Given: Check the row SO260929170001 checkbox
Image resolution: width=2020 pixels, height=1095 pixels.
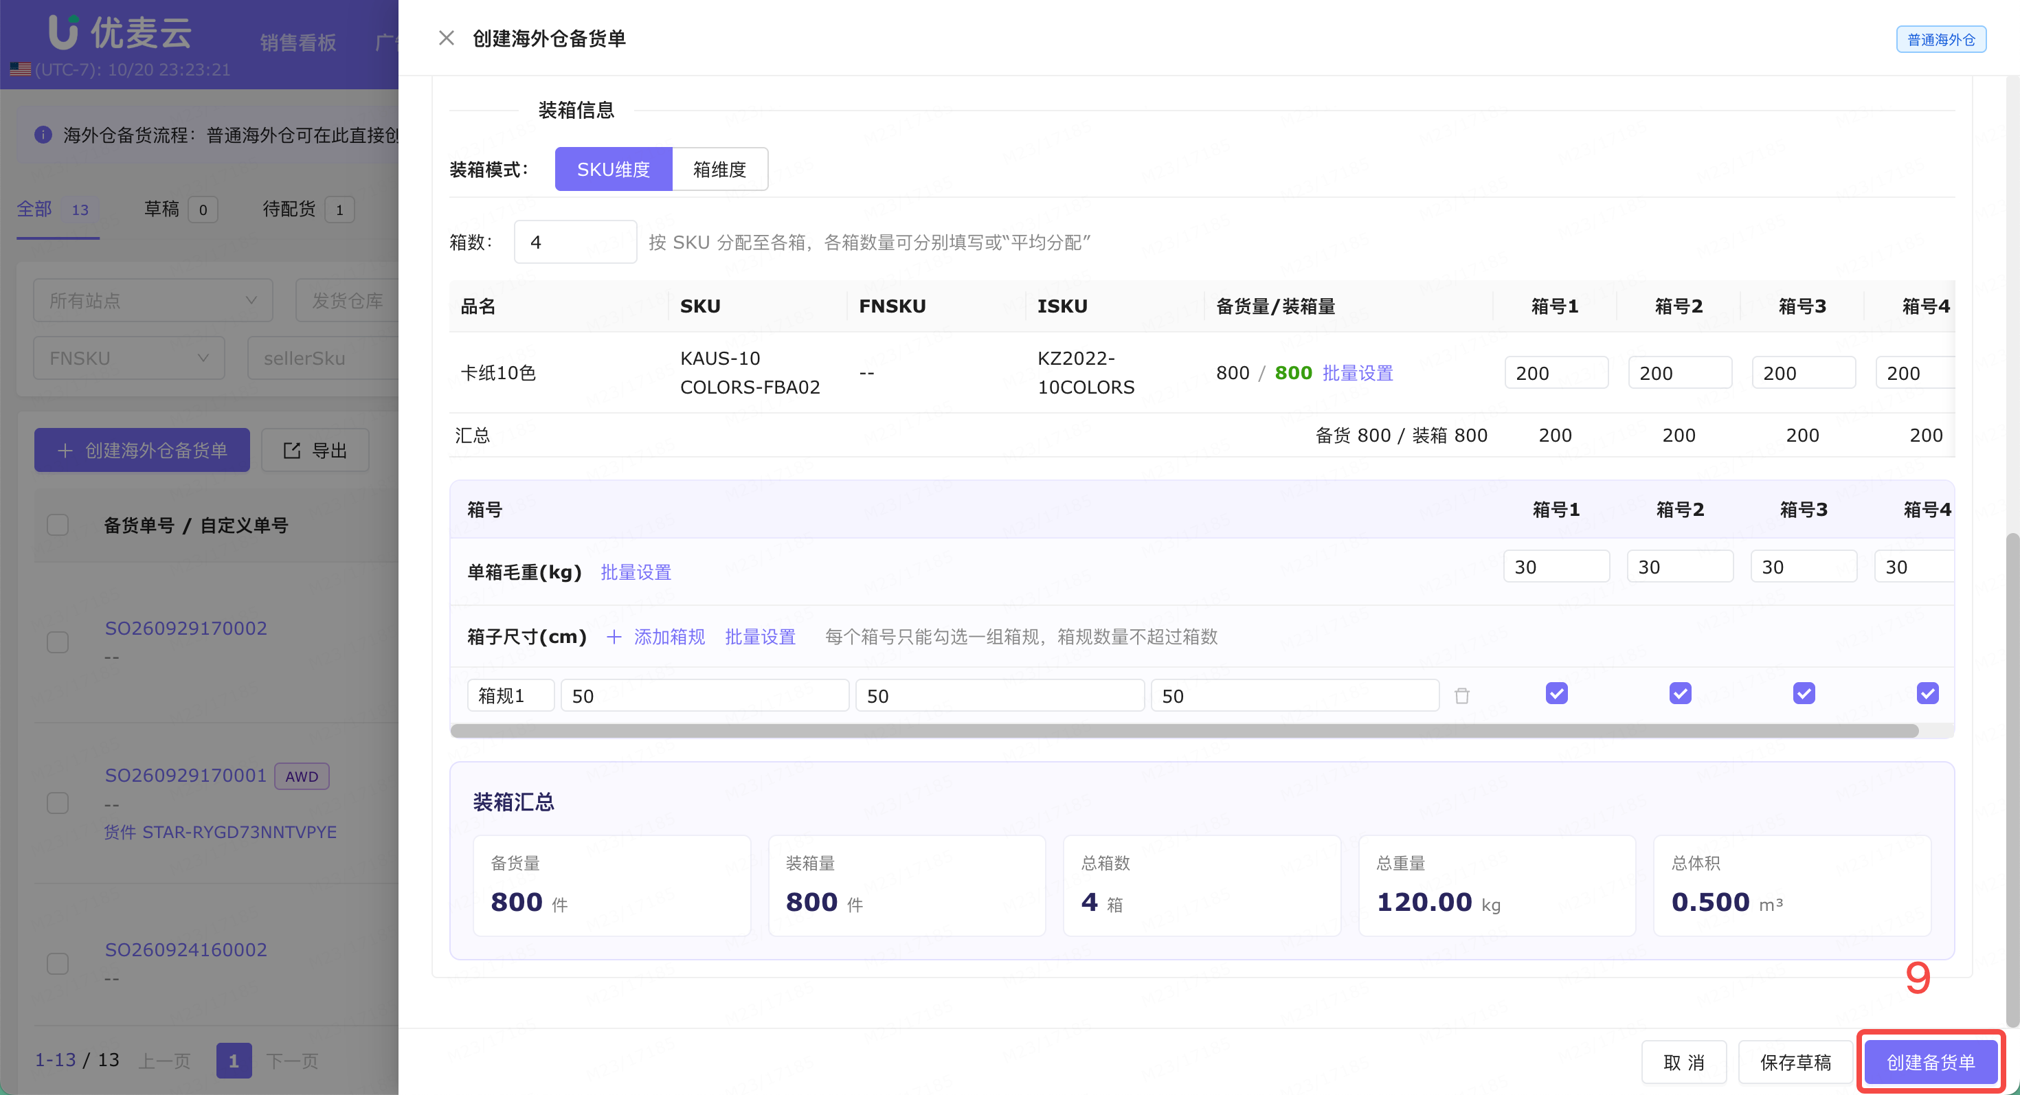Looking at the screenshot, I should tap(58, 802).
